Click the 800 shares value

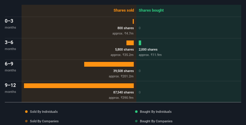[126, 28]
